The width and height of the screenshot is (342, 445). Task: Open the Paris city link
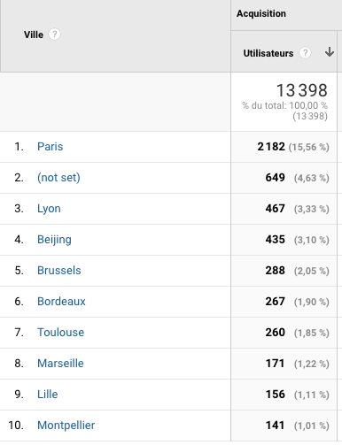click(50, 147)
